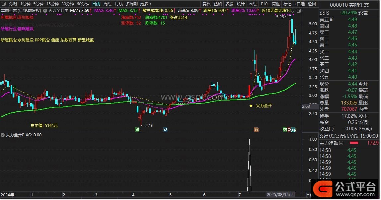
Task: Click the 财 event marker below chart
Action: (165, 130)
